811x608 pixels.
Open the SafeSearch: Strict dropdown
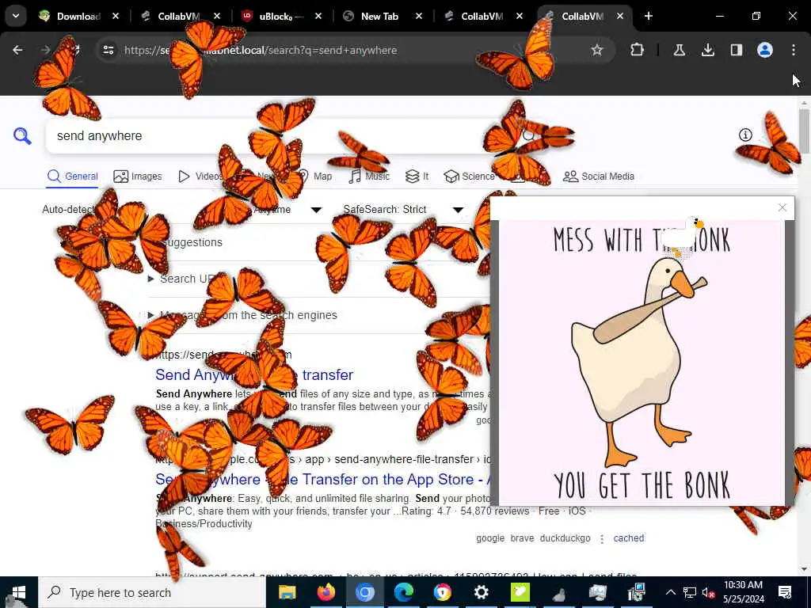click(x=403, y=209)
